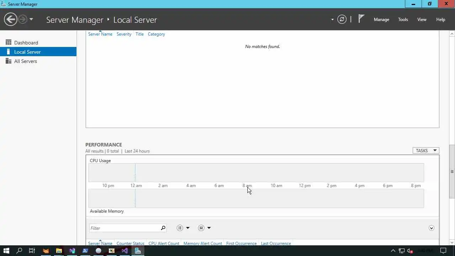
Task: Open the Performance TASKS dropdown
Action: pos(426,150)
